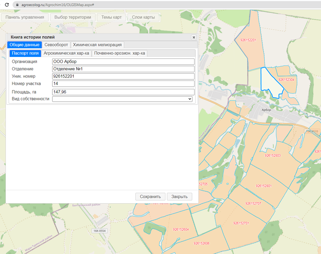Image resolution: width=321 pixels, height=254 pixels.
Task: Switch to the Севооборот tab
Action: (x=56, y=45)
